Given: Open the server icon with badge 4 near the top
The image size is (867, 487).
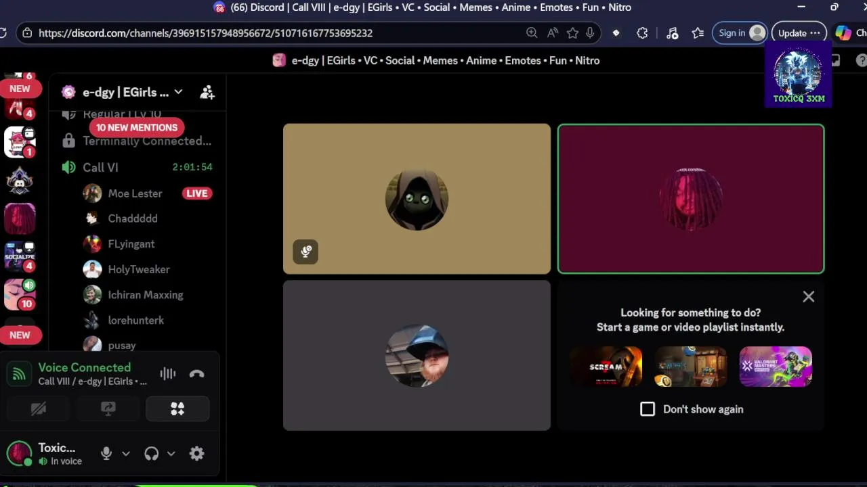Looking at the screenshot, I should click(x=20, y=108).
